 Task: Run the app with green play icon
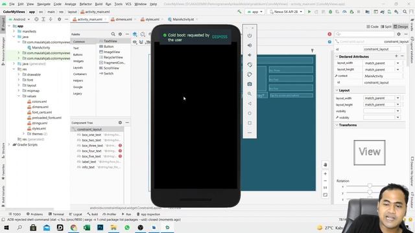[309, 12]
